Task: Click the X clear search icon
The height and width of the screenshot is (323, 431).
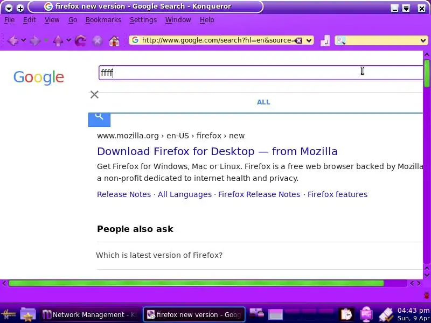Action: pos(94,95)
